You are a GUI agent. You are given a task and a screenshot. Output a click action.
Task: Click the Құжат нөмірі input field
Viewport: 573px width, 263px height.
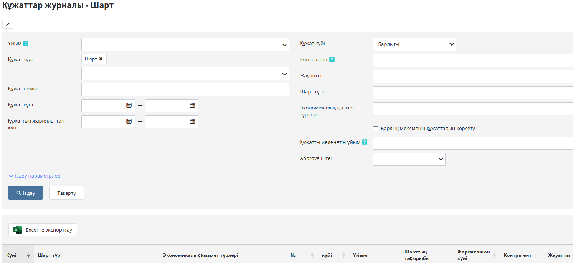(185, 90)
